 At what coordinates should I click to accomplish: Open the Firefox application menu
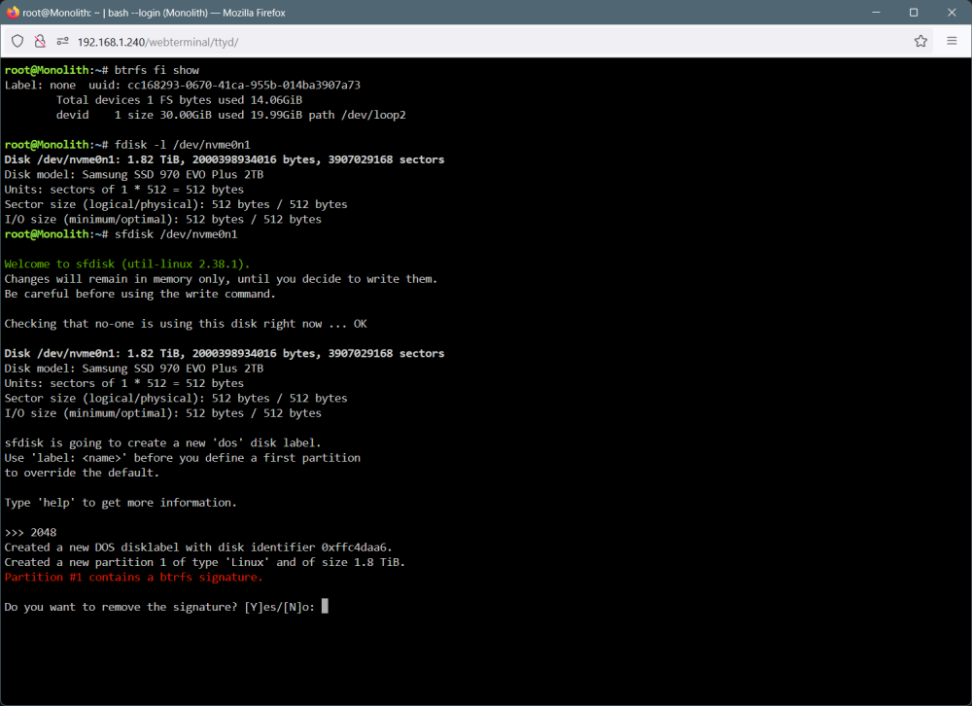[952, 41]
